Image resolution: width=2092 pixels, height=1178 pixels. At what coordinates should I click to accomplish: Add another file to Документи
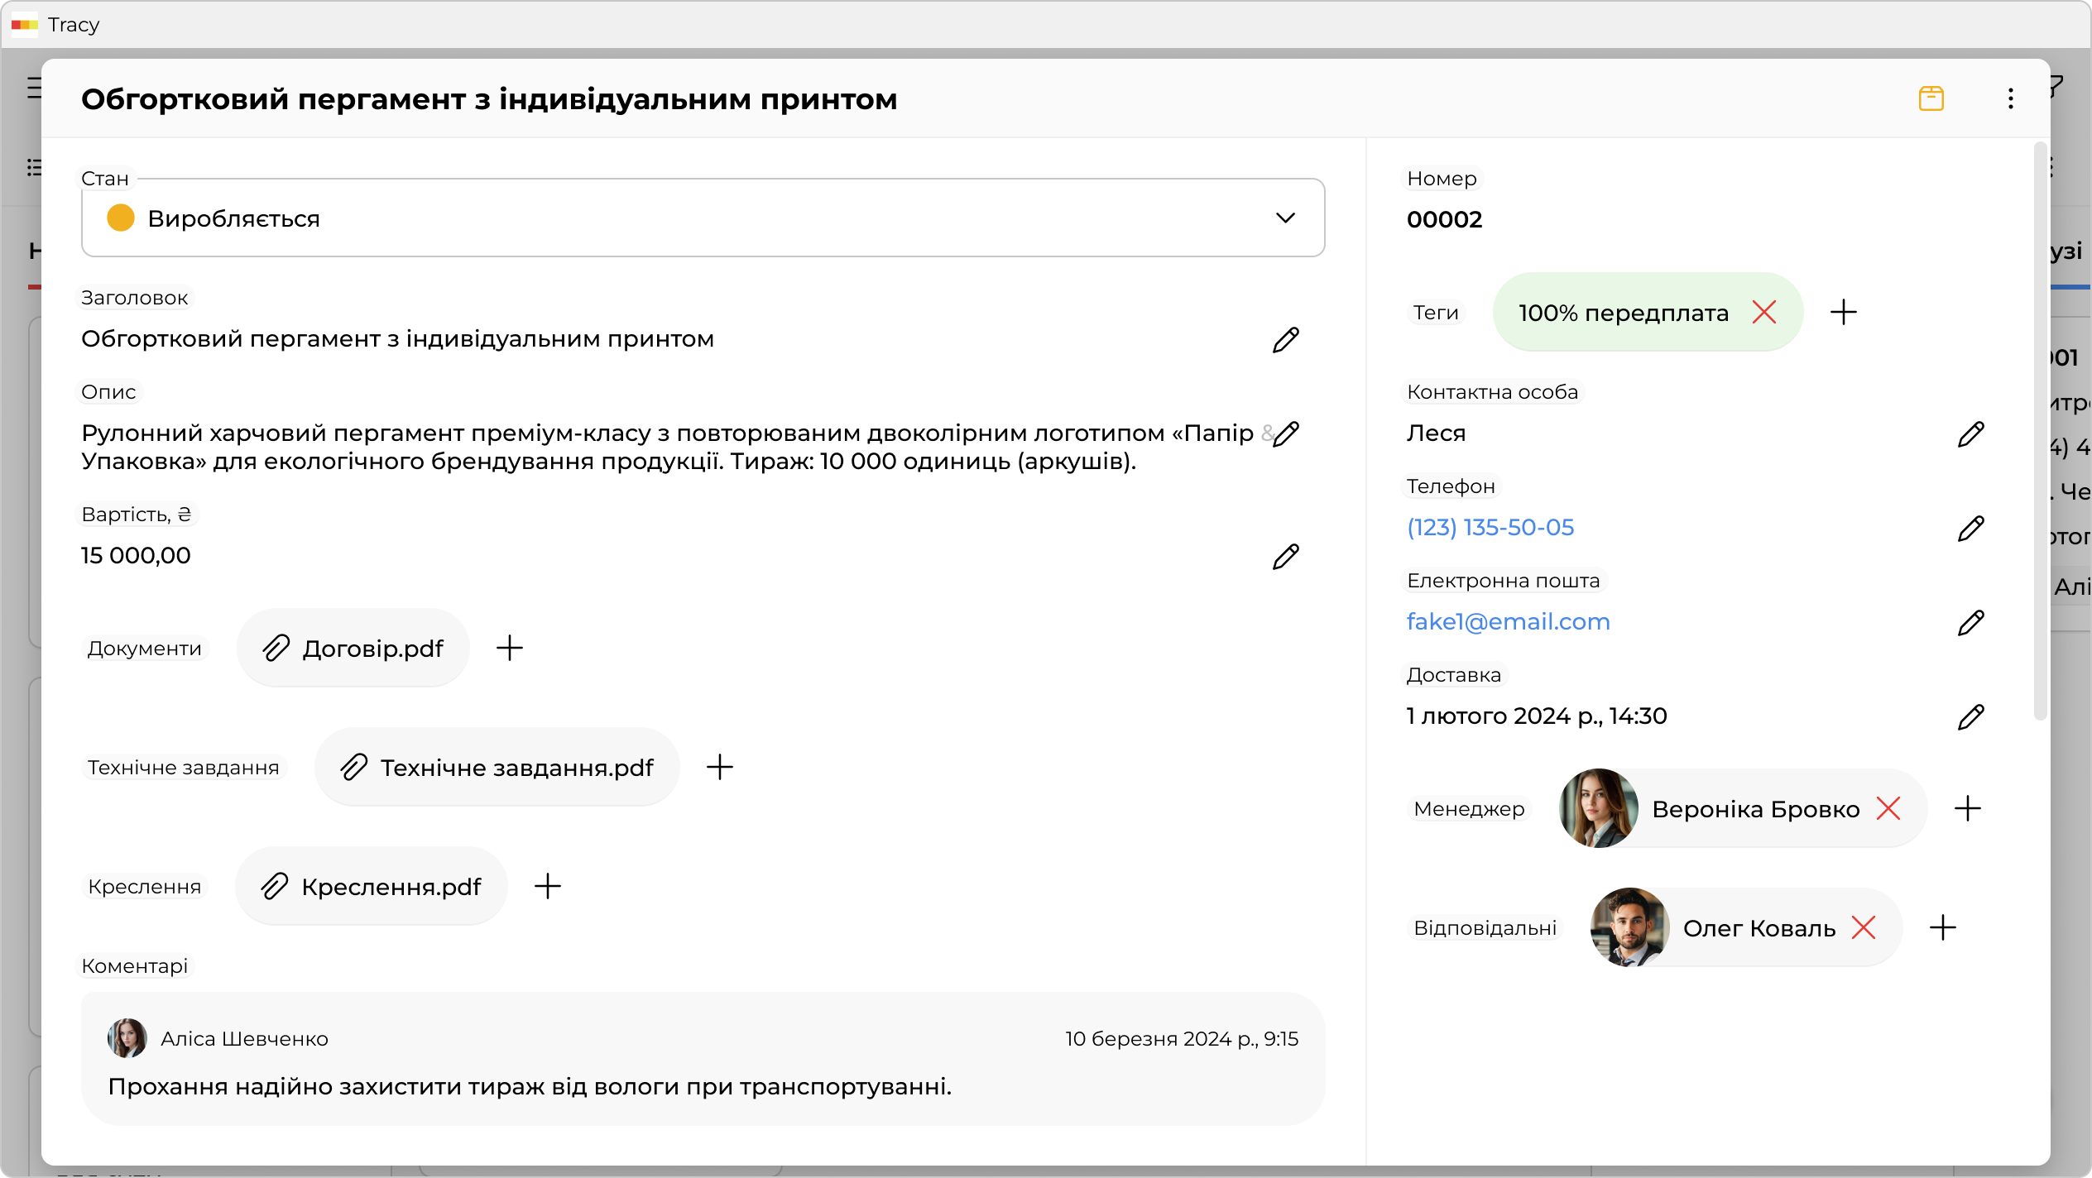click(x=510, y=648)
